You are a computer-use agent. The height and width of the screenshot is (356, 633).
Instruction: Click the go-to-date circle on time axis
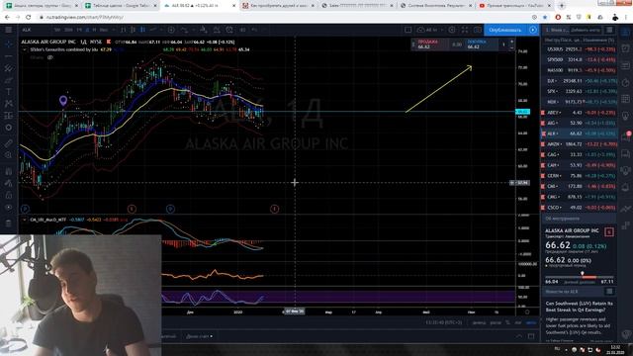click(x=527, y=312)
